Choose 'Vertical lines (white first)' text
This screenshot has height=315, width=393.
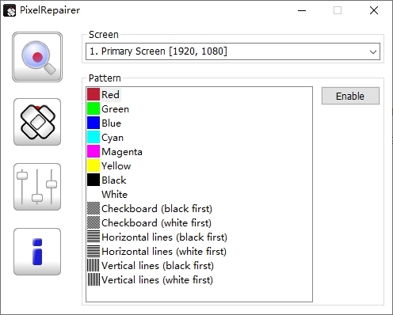pos(157,280)
